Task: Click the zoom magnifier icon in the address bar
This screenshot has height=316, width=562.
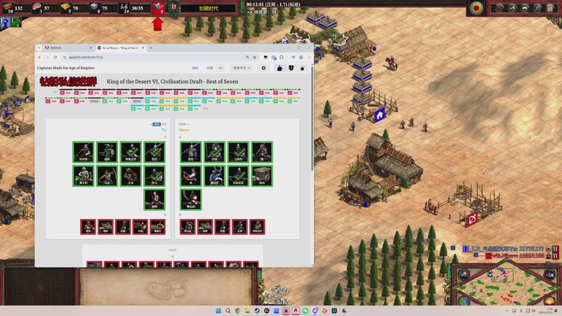Action: point(247,57)
